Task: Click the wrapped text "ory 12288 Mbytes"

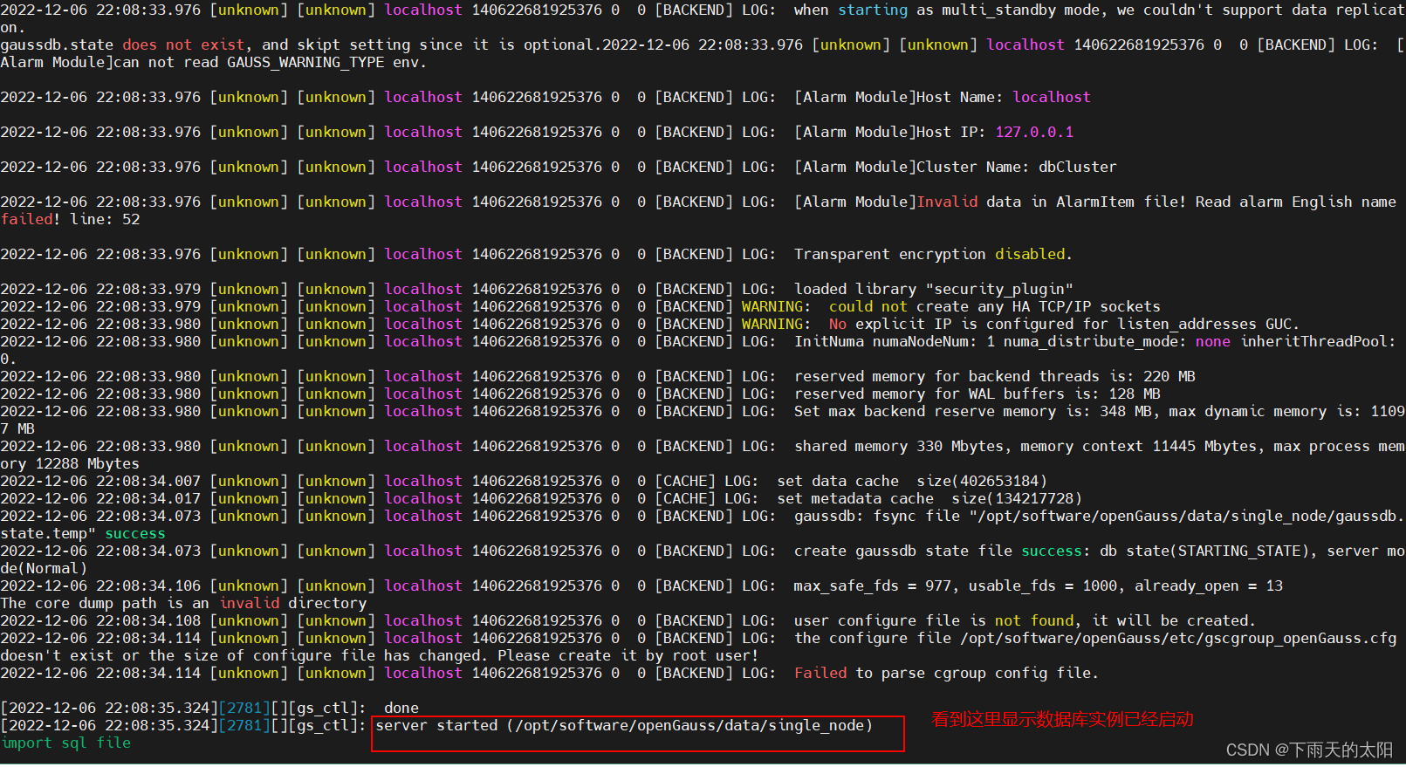Action: click(70, 464)
